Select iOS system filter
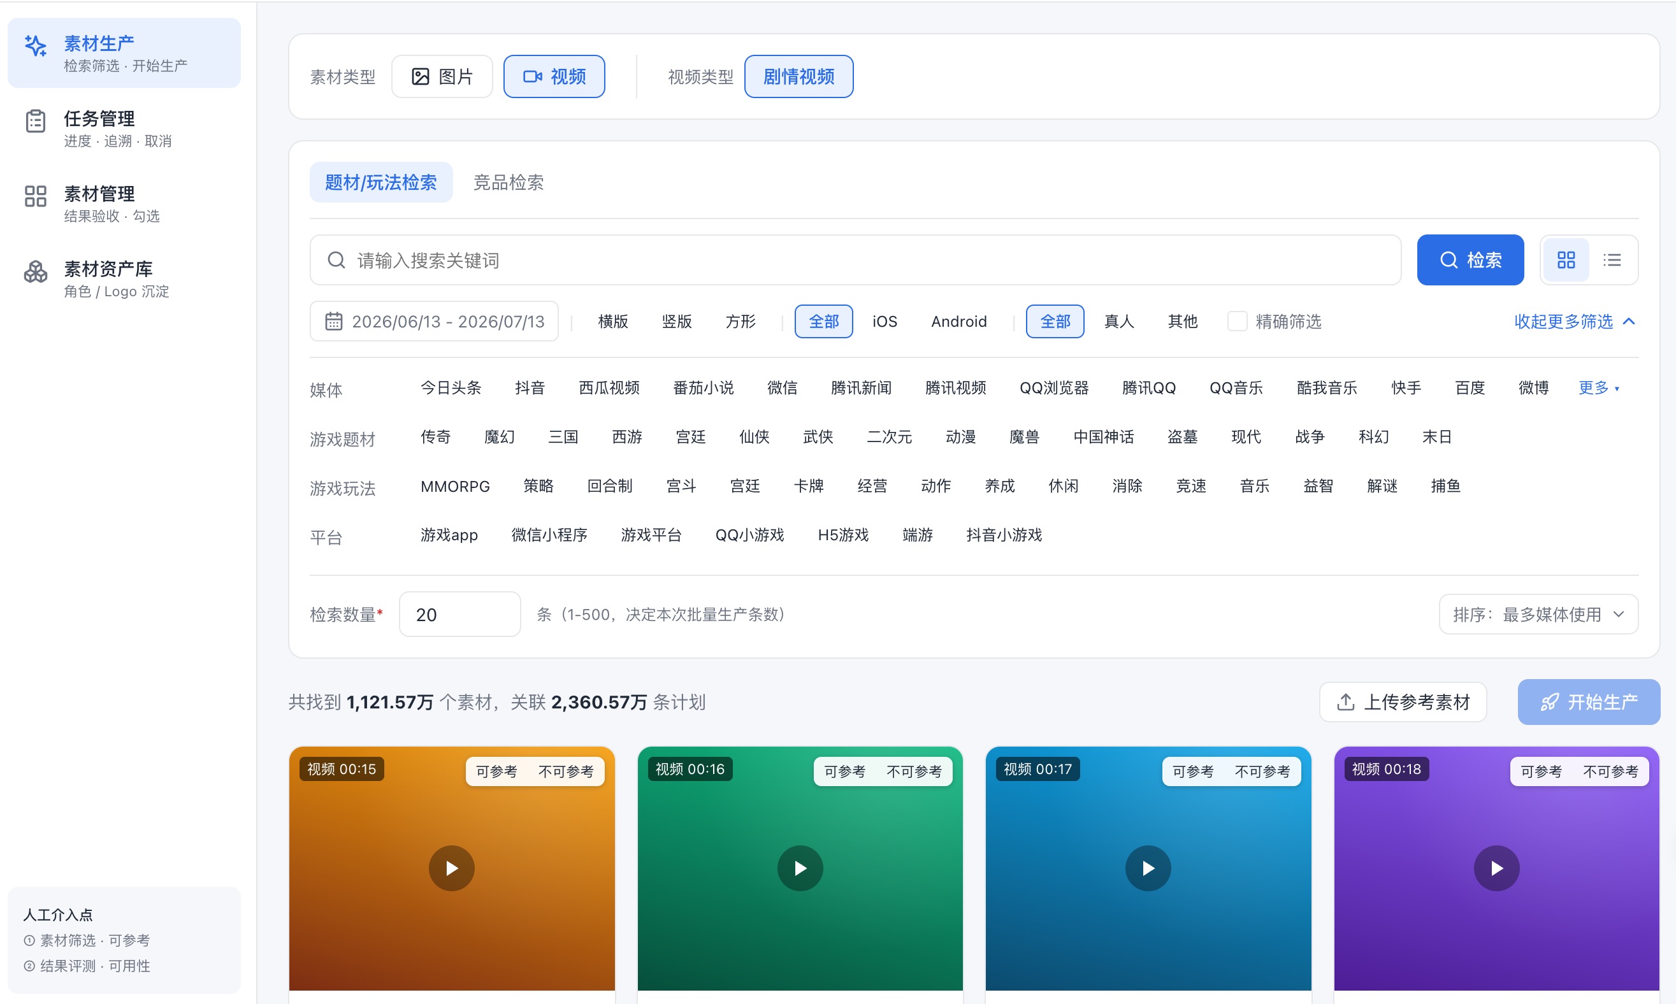The height and width of the screenshot is (1004, 1676). click(x=885, y=321)
